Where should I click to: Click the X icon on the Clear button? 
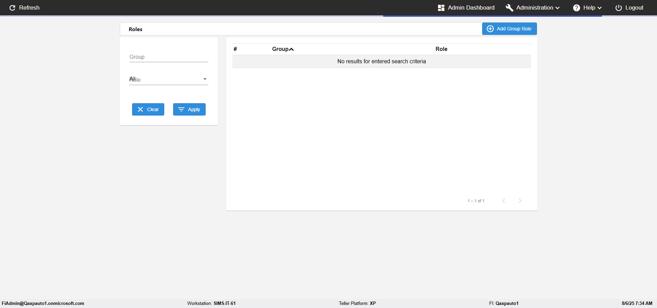140,109
